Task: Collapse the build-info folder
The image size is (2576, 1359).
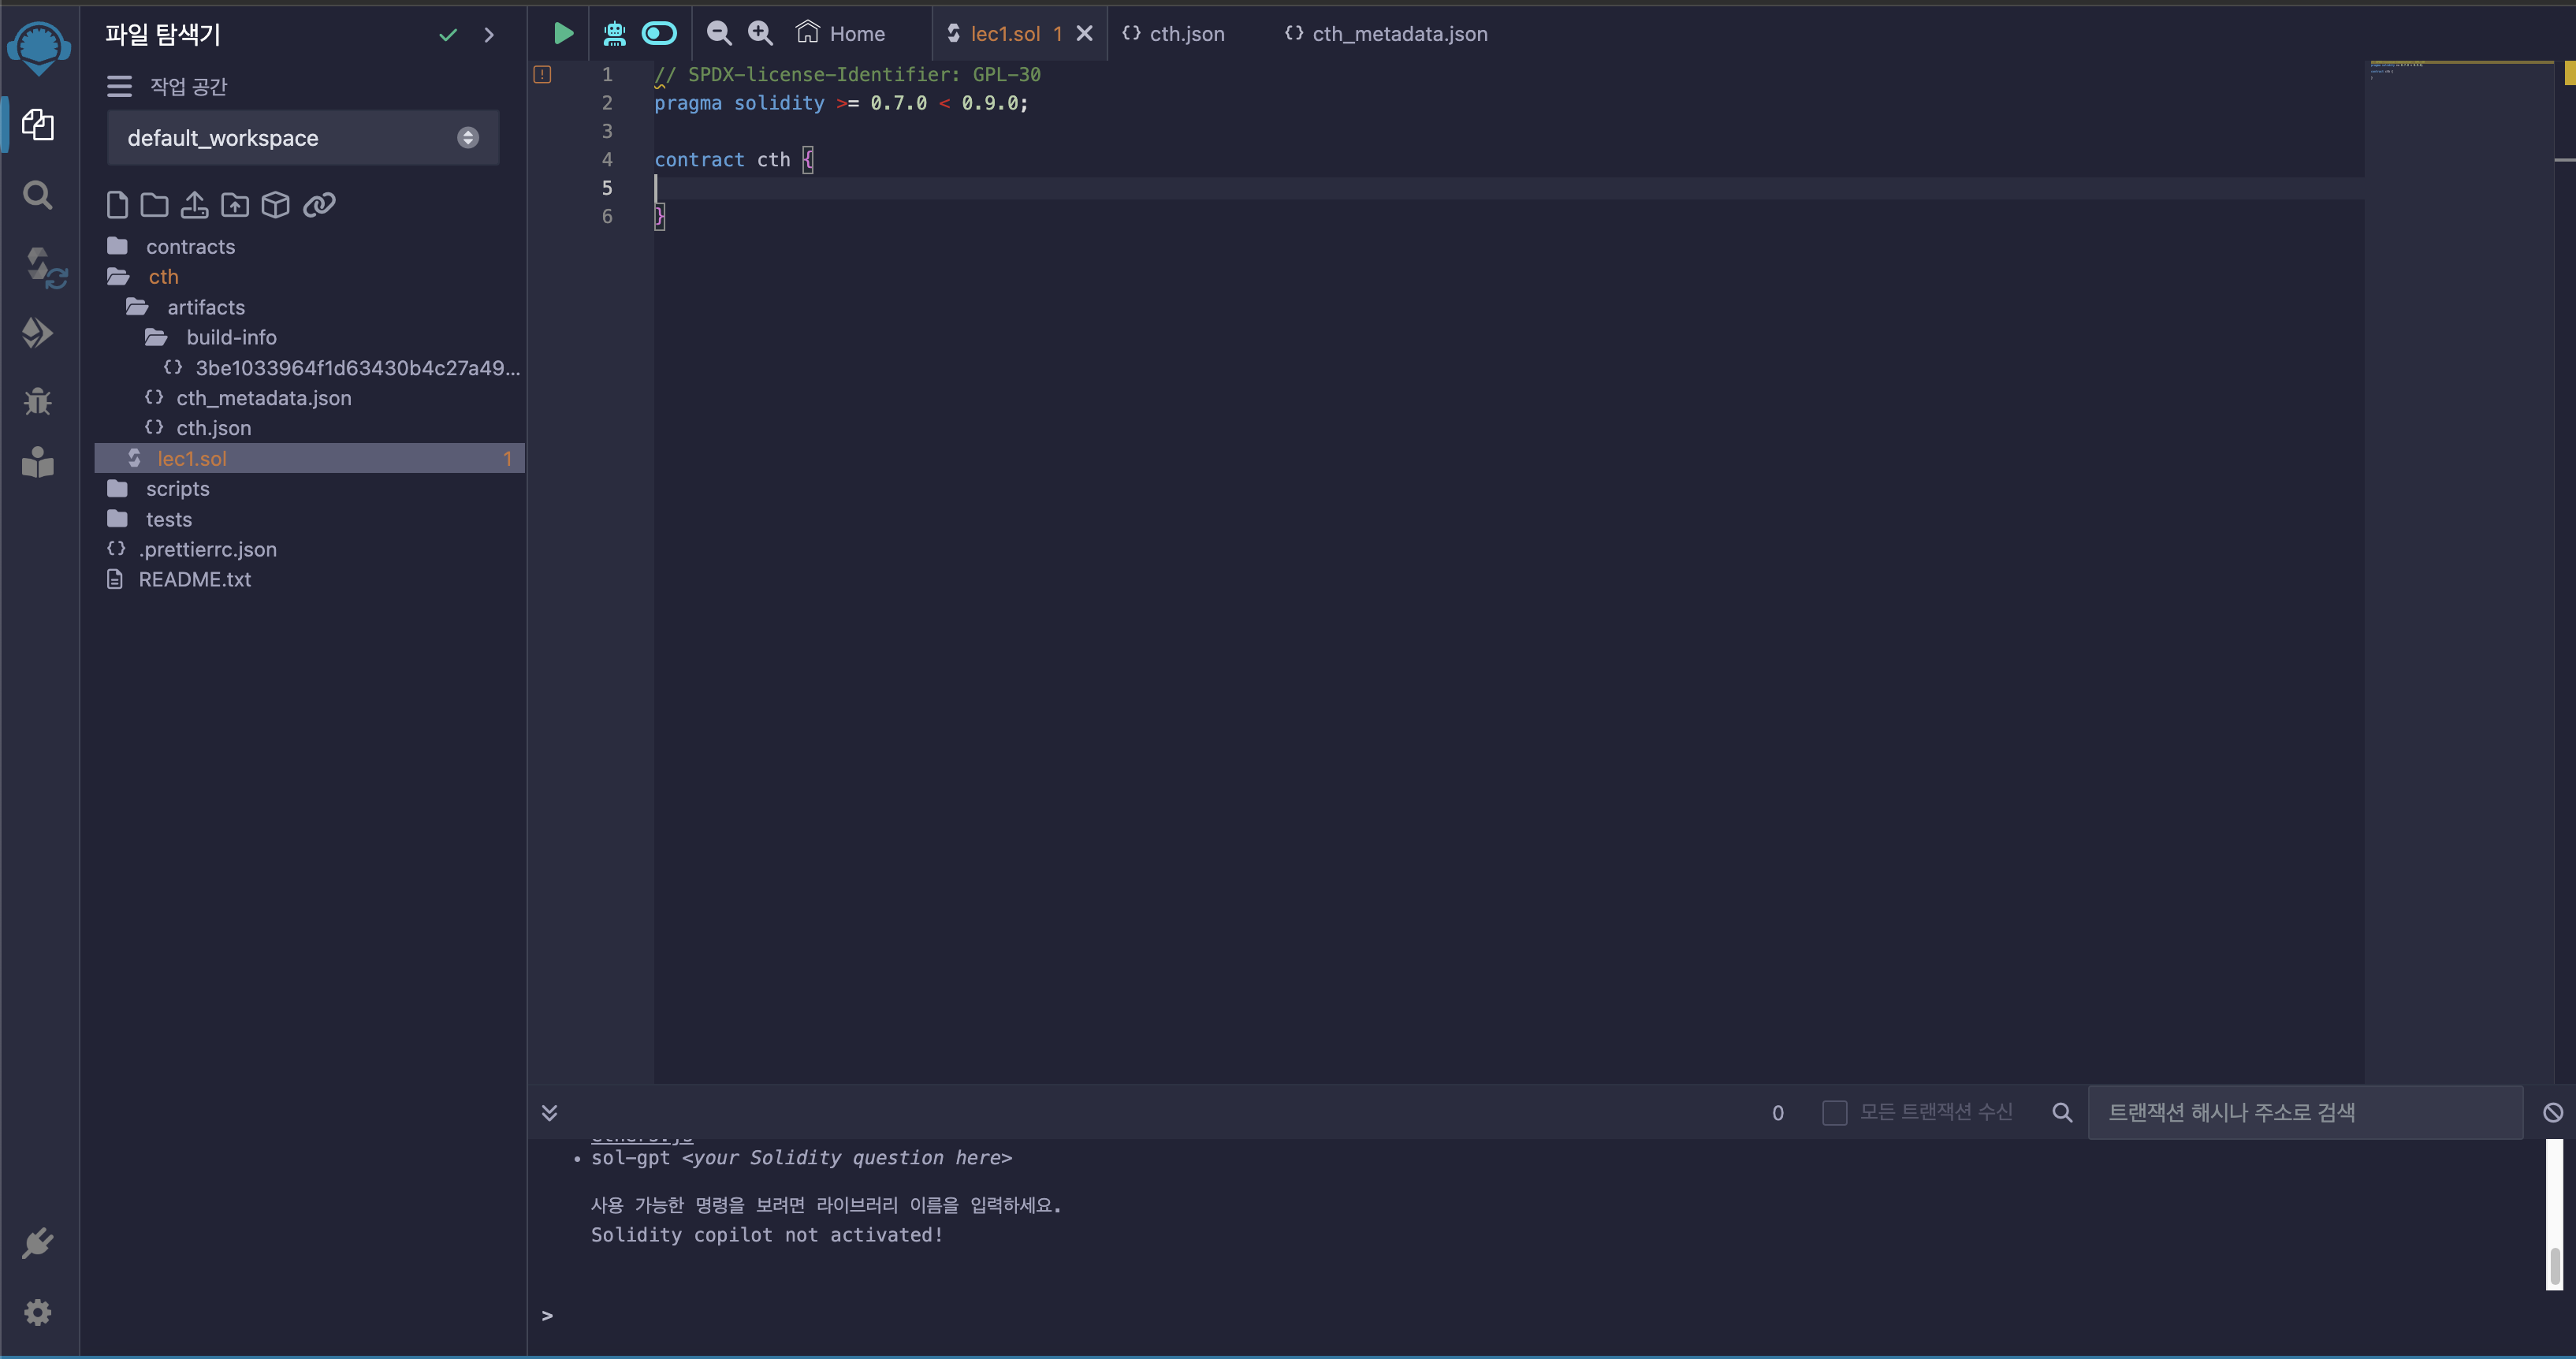Action: coord(230,337)
